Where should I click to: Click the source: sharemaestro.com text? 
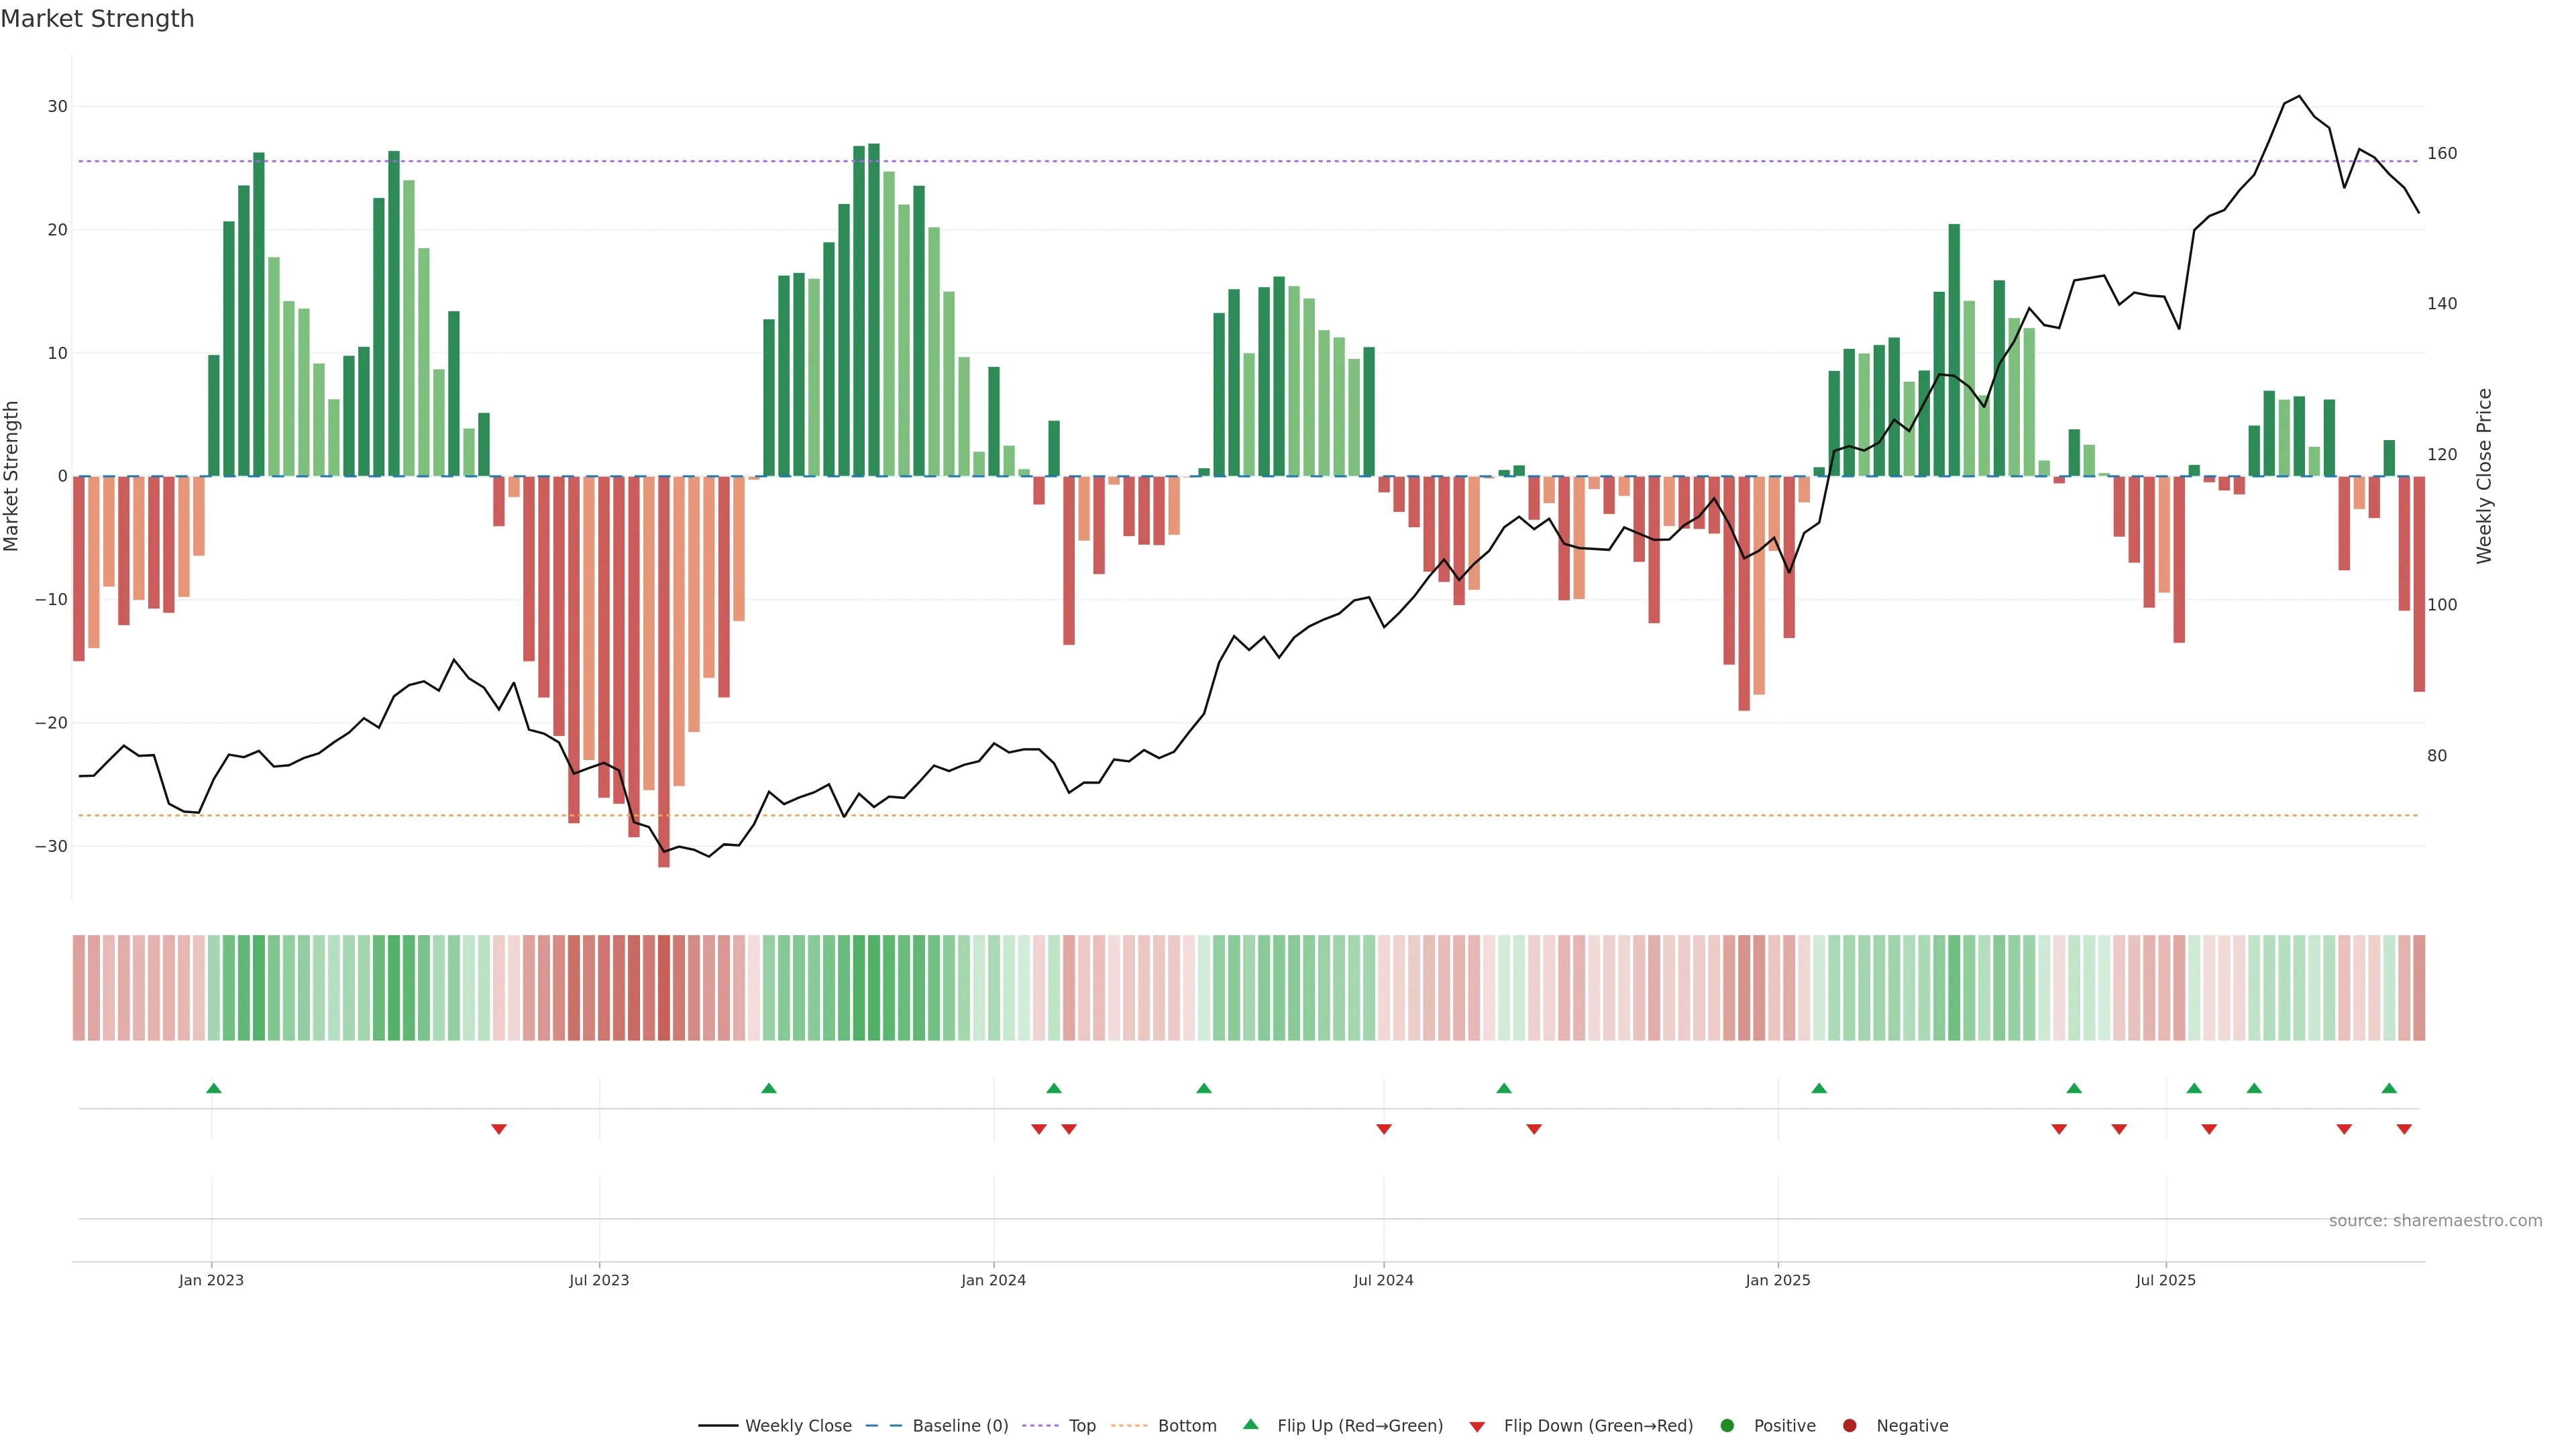(2435, 1221)
